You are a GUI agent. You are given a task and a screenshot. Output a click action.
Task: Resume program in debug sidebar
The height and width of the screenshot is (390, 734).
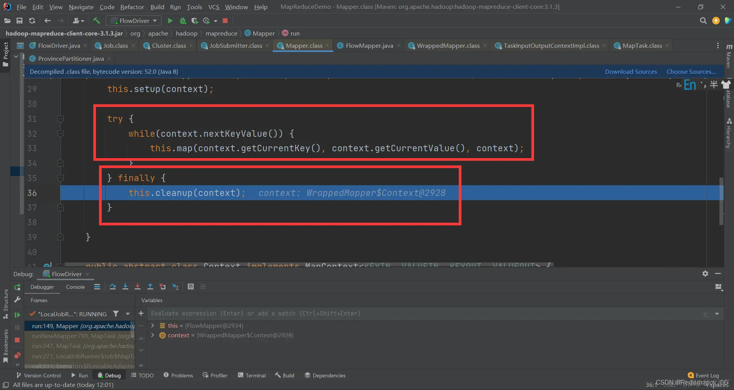[17, 315]
